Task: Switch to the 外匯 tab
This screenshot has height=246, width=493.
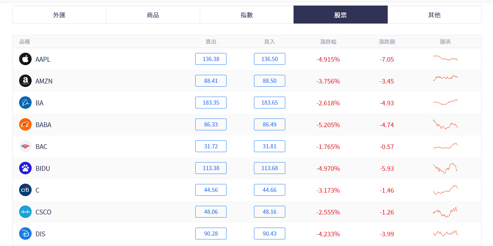Action: point(59,15)
